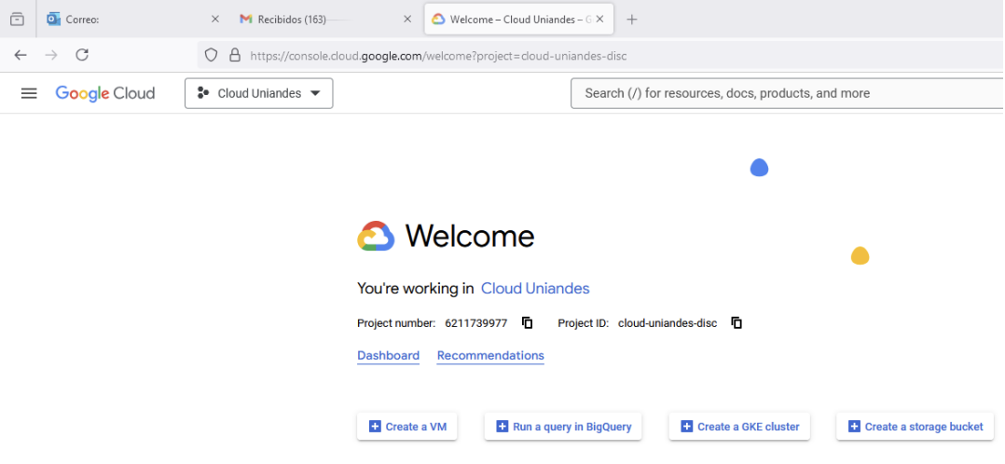
Task: Expand the Cloud Uniandes project selector
Action: [259, 93]
